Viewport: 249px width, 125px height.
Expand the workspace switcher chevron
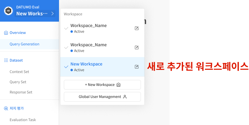(x=52, y=14)
